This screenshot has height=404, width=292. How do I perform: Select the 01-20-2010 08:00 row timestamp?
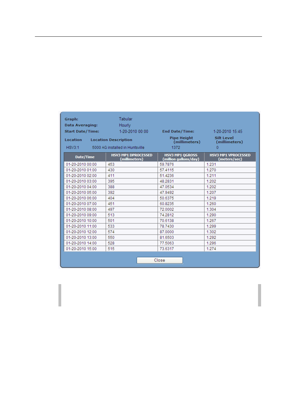pyautogui.click(x=81, y=209)
